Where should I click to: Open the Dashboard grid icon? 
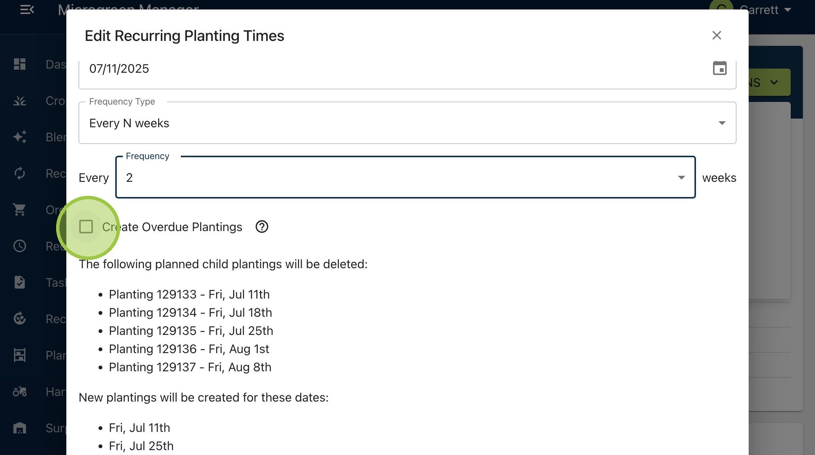[19, 64]
